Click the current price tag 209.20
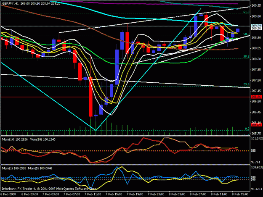This screenshot has width=263, height=197. click(x=256, y=29)
